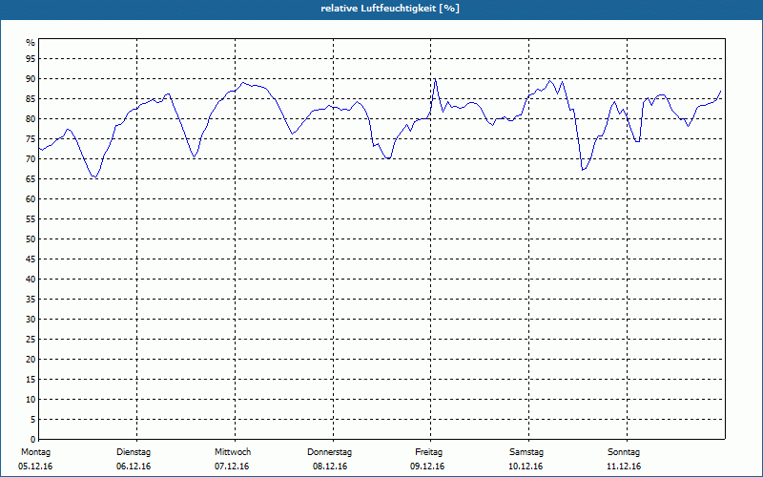The image size is (763, 477).
Task: Click the y-axis value 0
Action: tap(33, 439)
